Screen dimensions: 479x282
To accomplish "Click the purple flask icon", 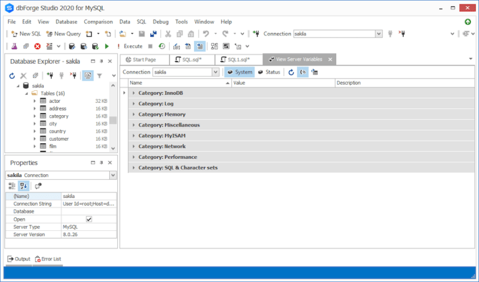I will pyautogui.click(x=14, y=46).
